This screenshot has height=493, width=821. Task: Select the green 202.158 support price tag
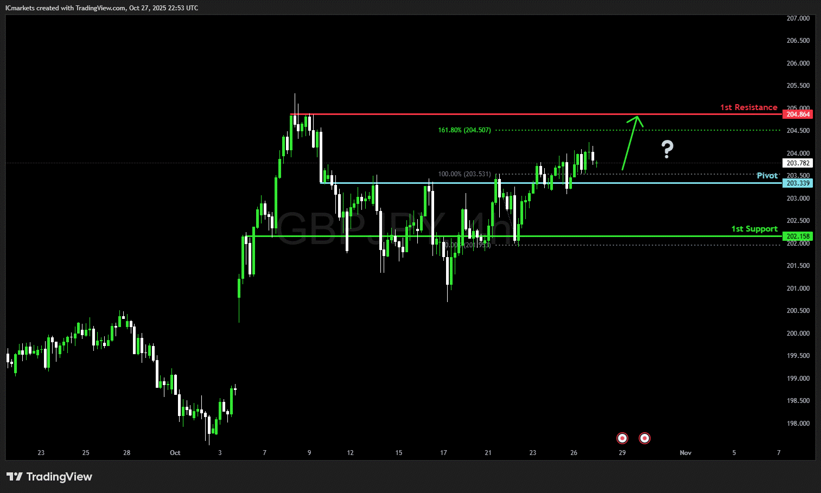pyautogui.click(x=798, y=236)
